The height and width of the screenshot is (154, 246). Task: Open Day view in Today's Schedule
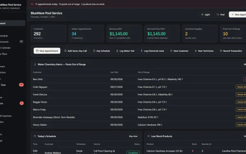(133, 136)
